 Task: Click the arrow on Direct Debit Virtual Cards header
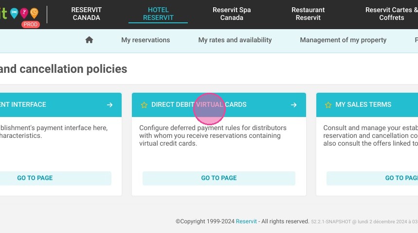pos(294,105)
